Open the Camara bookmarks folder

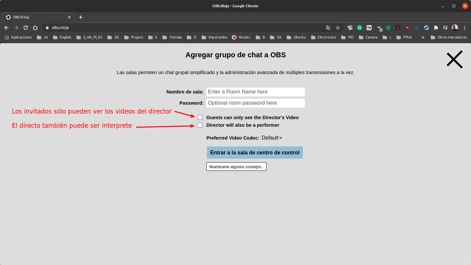tap(368, 37)
